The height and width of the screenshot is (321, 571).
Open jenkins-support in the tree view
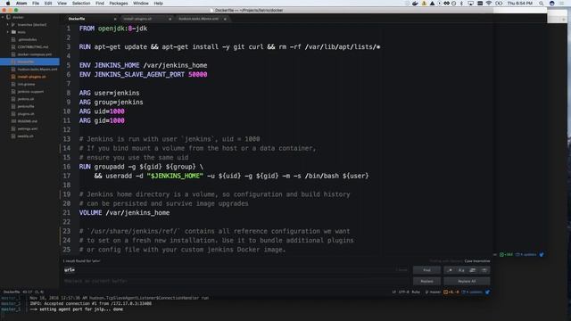pyautogui.click(x=30, y=92)
